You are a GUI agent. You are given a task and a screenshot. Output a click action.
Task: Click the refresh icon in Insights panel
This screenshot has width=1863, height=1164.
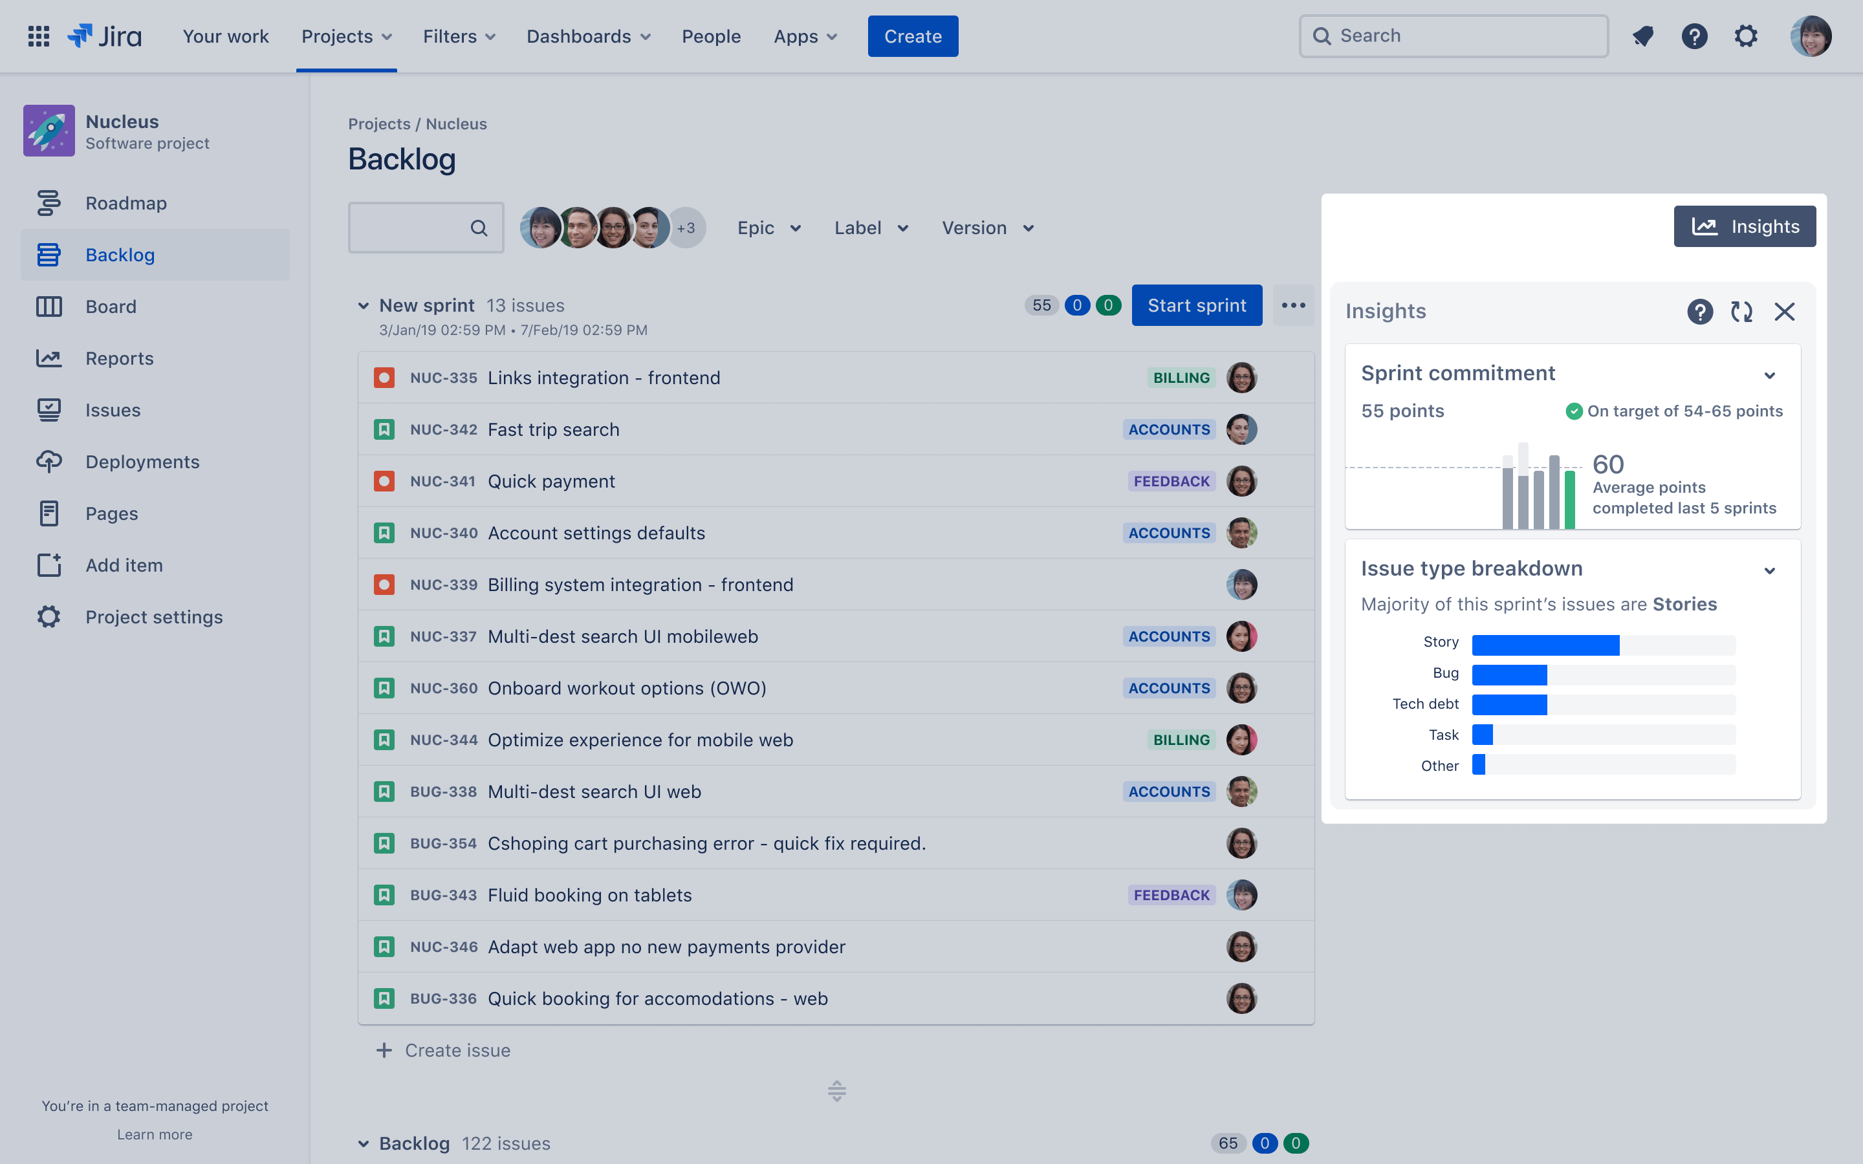click(1739, 311)
